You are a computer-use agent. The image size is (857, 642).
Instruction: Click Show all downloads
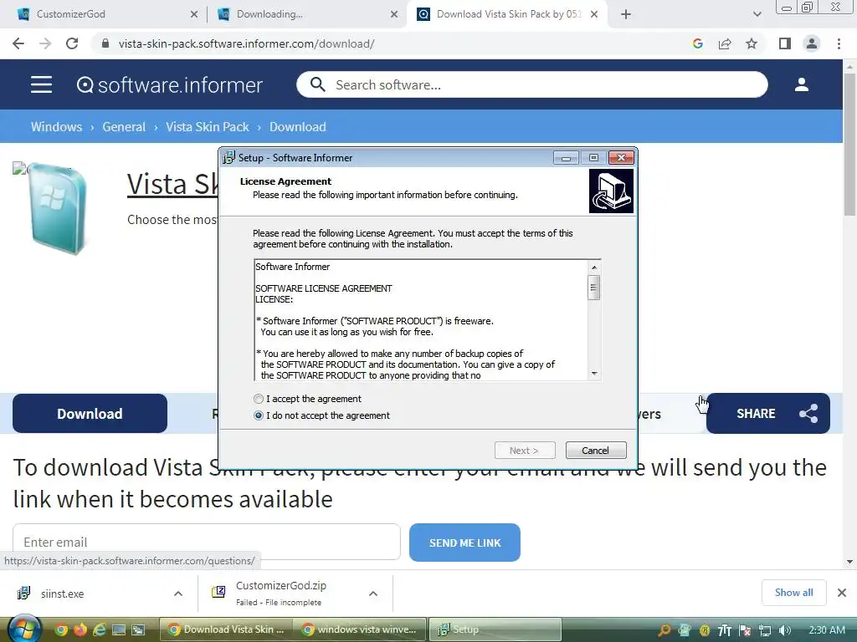coord(793,593)
